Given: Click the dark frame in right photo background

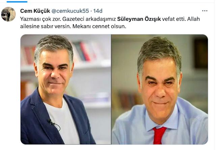Looking at the screenshot, I should click(201, 54).
